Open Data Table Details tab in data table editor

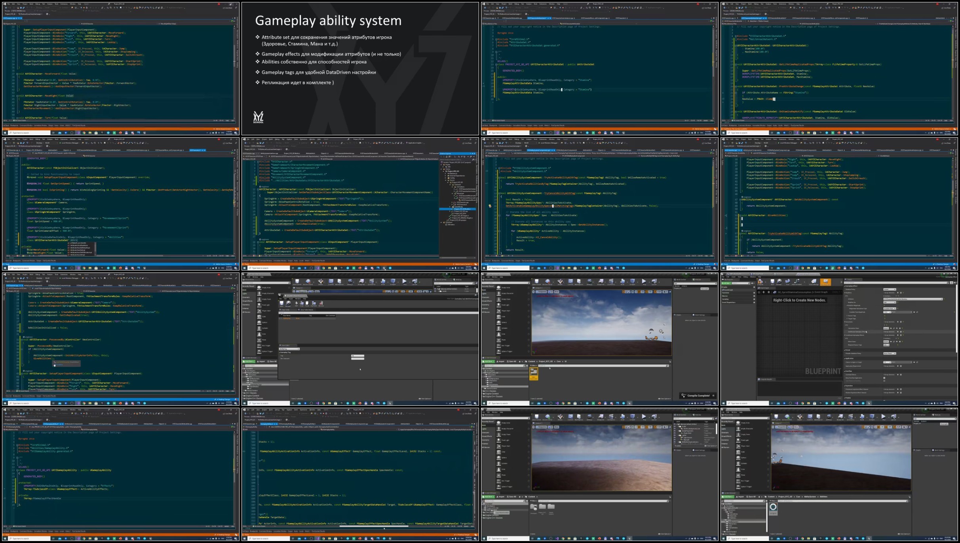click(x=306, y=310)
